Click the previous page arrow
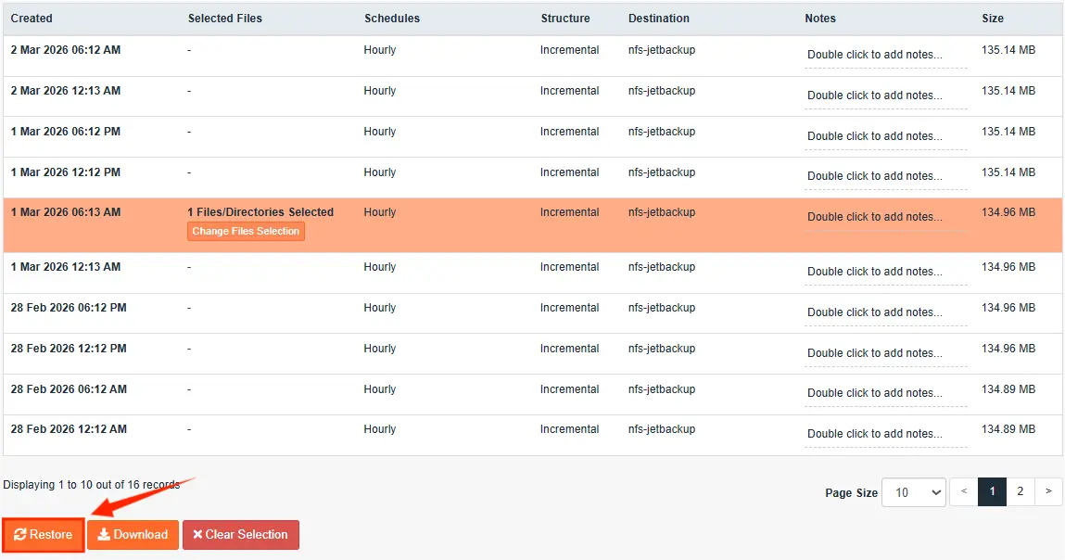Image resolution: width=1065 pixels, height=560 pixels. point(963,492)
